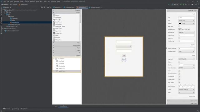
Task: Select HTMLEditor control in the library
Action: point(58,29)
